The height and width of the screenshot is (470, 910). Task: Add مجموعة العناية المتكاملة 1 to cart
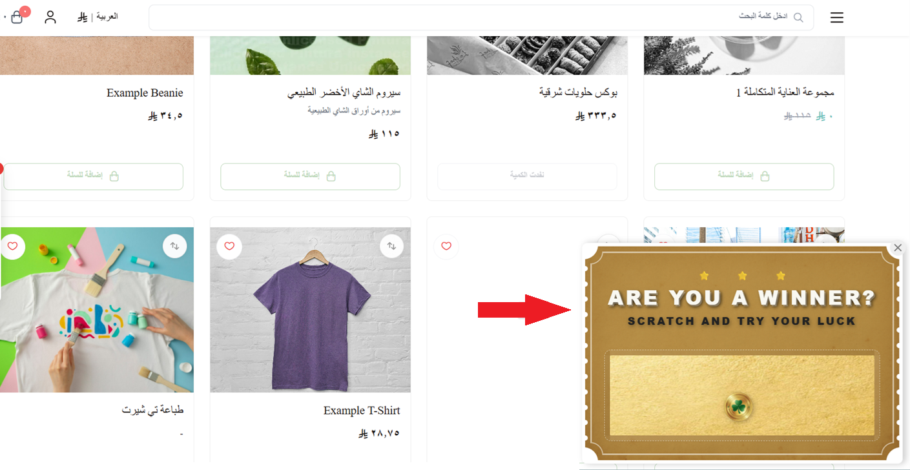743,176
